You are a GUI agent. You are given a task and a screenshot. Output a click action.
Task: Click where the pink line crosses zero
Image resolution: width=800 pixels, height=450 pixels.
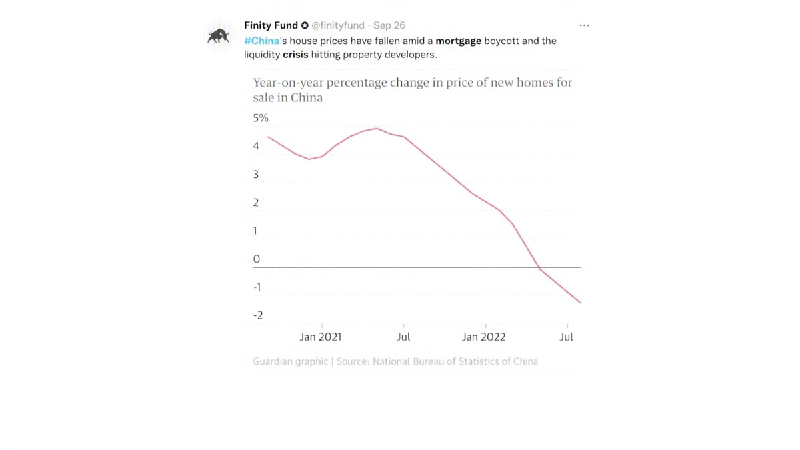[538, 267]
